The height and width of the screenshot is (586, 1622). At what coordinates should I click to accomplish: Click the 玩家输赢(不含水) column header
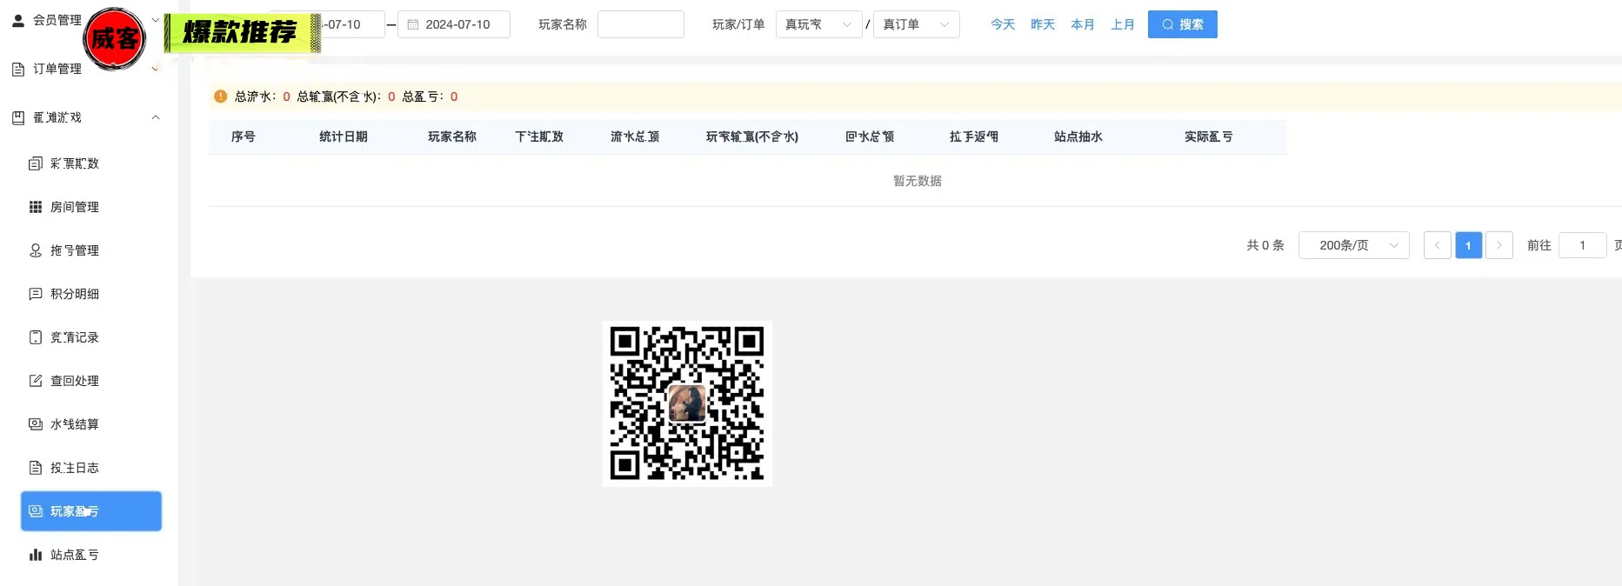(752, 137)
